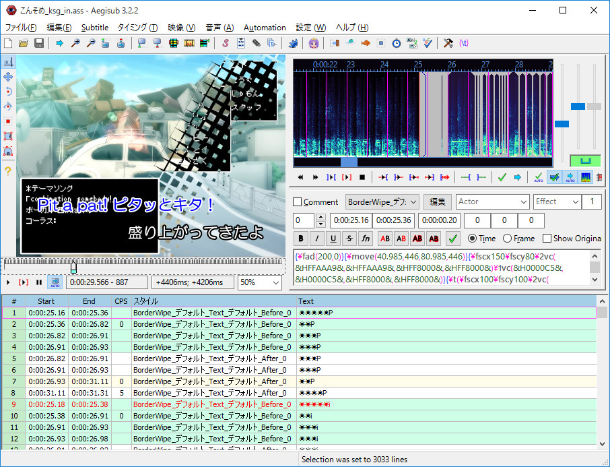Image resolution: width=610 pixels, height=467 pixels.
Task: Toggle spectrum analyzer display mode
Action: (586, 178)
